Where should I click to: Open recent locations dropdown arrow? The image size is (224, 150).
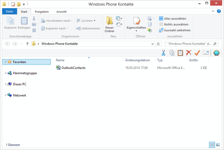[x=21, y=44]
